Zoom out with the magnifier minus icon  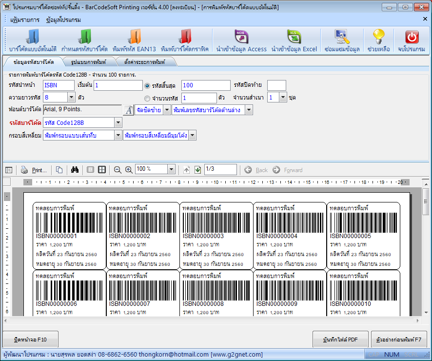click(118, 170)
